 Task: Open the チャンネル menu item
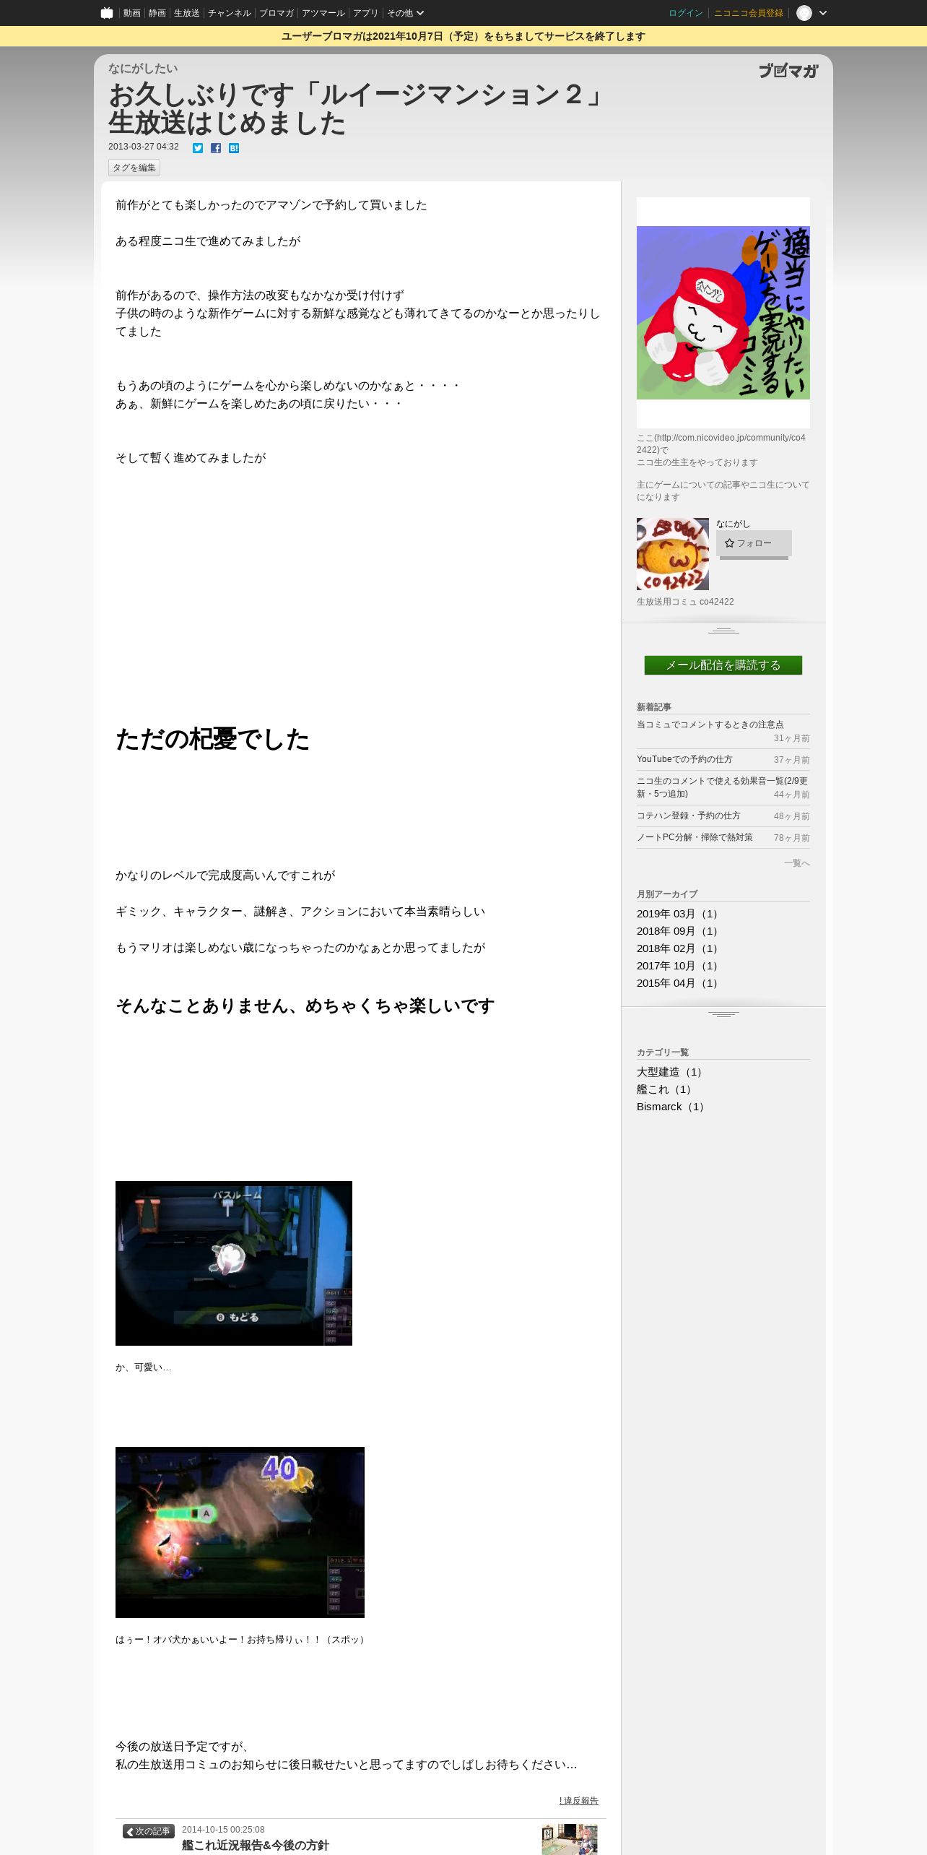pyautogui.click(x=230, y=13)
